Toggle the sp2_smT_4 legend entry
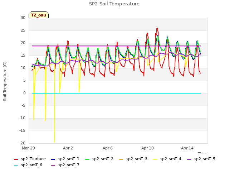 point(167,159)
